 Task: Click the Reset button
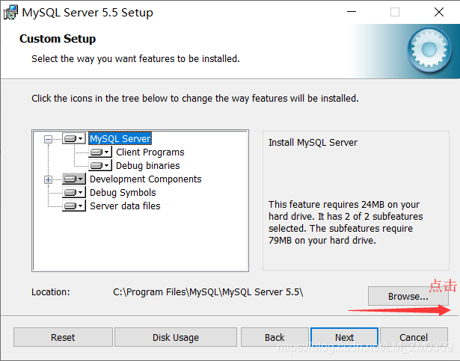pyautogui.click(x=63, y=337)
